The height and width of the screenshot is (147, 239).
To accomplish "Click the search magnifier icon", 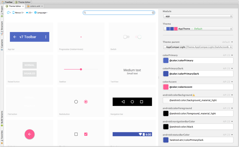I will 85,13.
